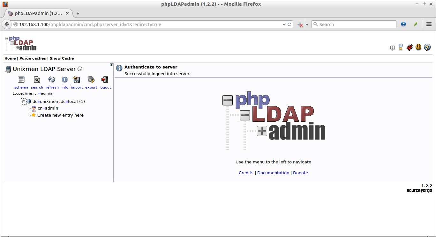The height and width of the screenshot is (237, 436).
Task: Click the server computer icon by Unixmen LDAP
Action: point(8,69)
